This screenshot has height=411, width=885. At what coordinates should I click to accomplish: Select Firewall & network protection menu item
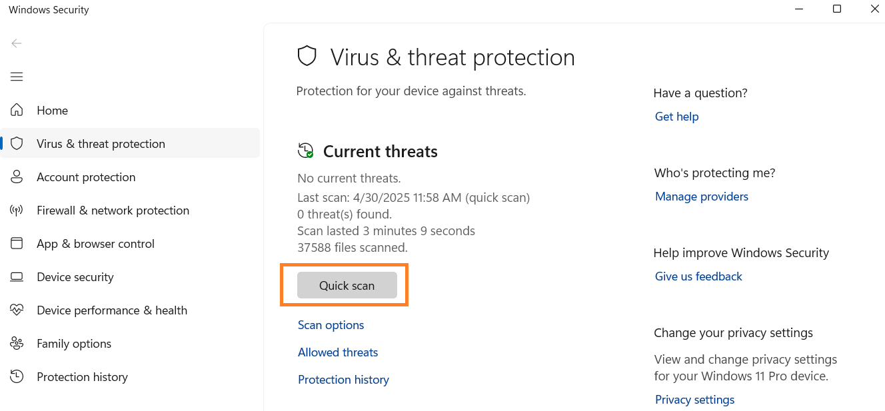click(113, 210)
